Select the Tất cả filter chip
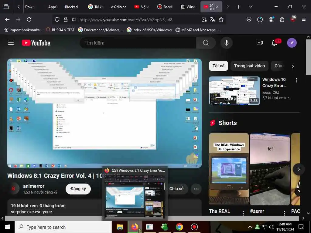 (x=218, y=66)
